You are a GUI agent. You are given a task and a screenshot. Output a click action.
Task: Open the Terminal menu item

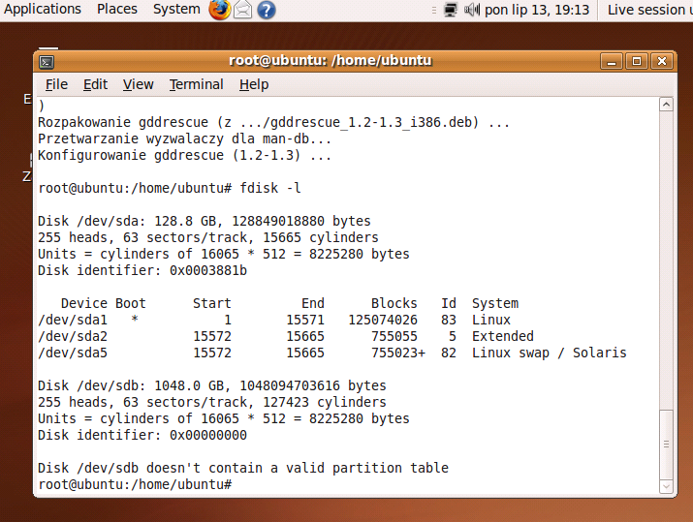pos(196,84)
